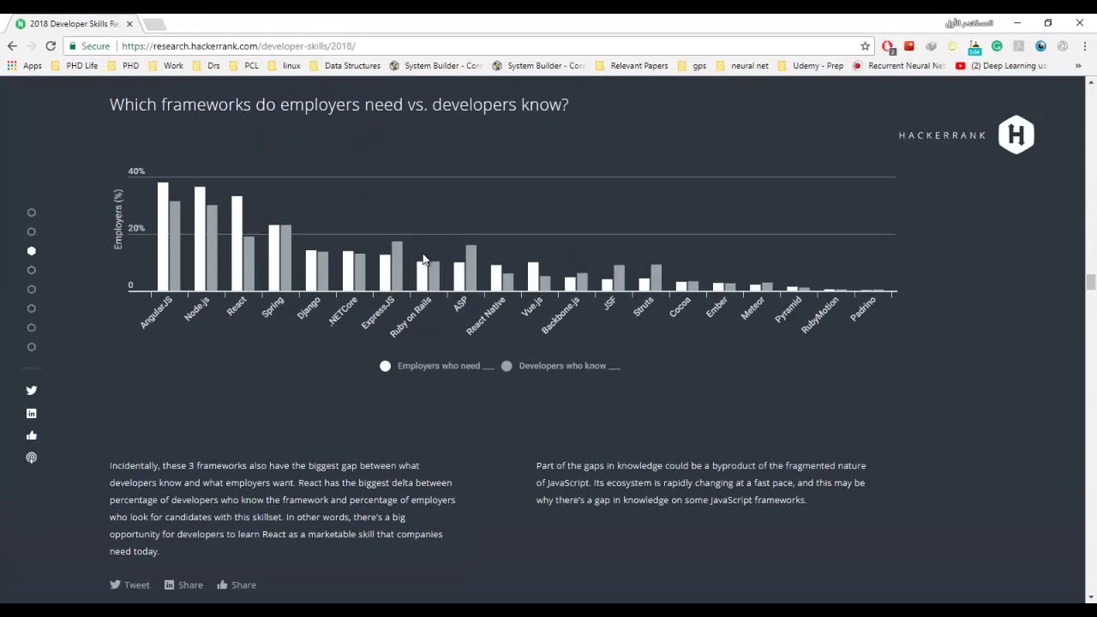Click the thumbs-up Share link
Viewport: 1097px width, 617px height.
tap(237, 585)
